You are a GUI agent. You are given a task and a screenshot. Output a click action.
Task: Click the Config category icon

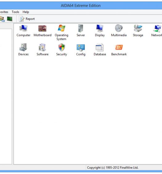click(x=81, y=48)
